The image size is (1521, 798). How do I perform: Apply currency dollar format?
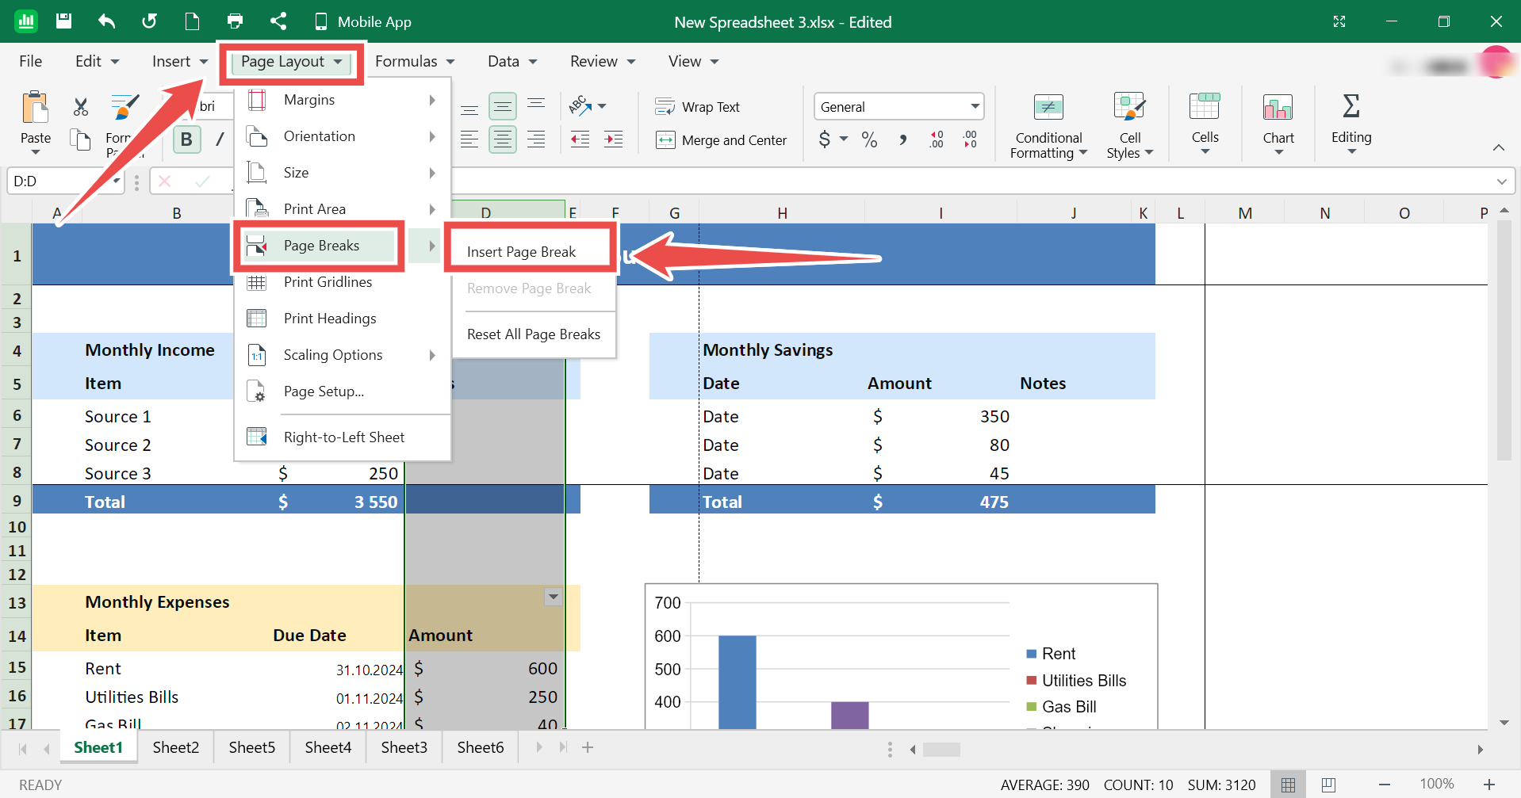click(825, 140)
